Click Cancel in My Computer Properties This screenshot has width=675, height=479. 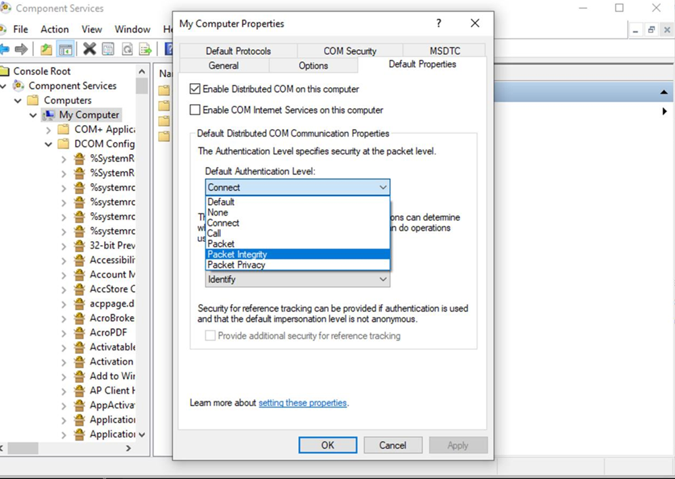393,445
